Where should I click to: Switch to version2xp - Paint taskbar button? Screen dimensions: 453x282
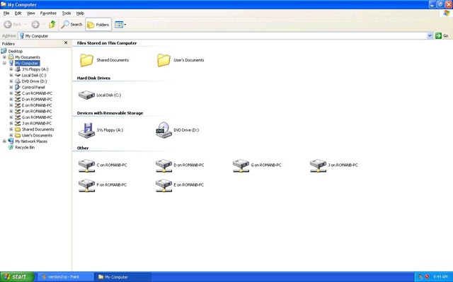tap(66, 277)
